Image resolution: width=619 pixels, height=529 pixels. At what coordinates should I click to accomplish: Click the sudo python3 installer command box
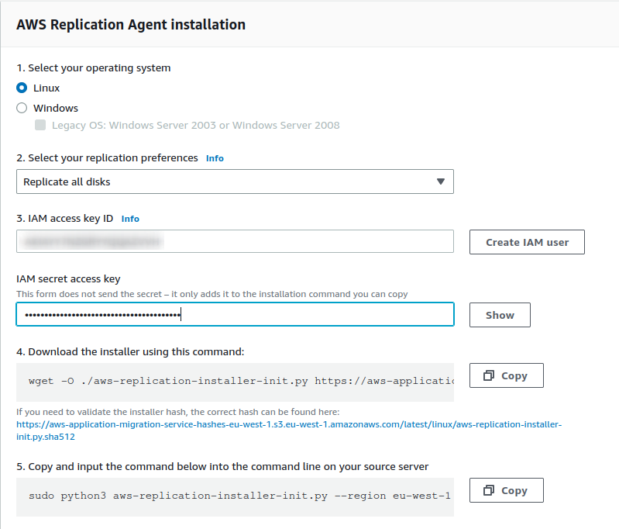click(235, 496)
